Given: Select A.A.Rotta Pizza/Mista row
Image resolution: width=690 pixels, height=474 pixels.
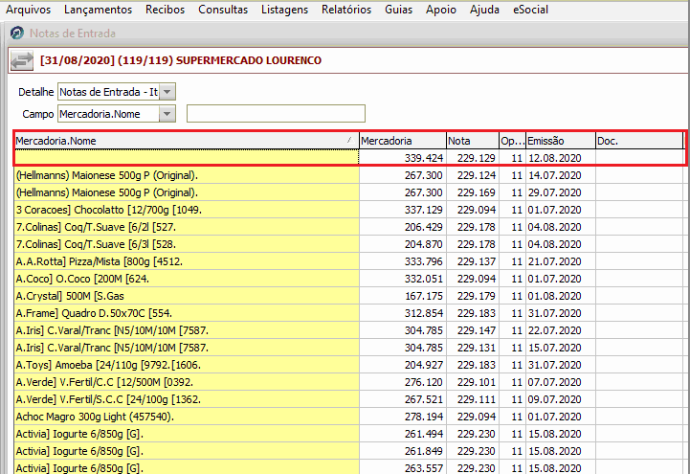Looking at the screenshot, I should [348, 261].
